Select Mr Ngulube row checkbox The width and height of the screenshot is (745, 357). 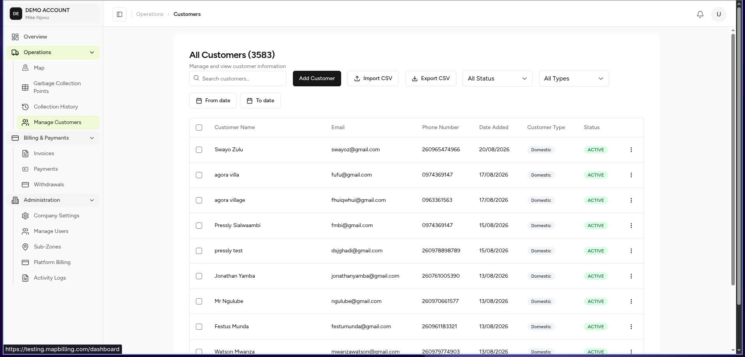pyautogui.click(x=199, y=301)
